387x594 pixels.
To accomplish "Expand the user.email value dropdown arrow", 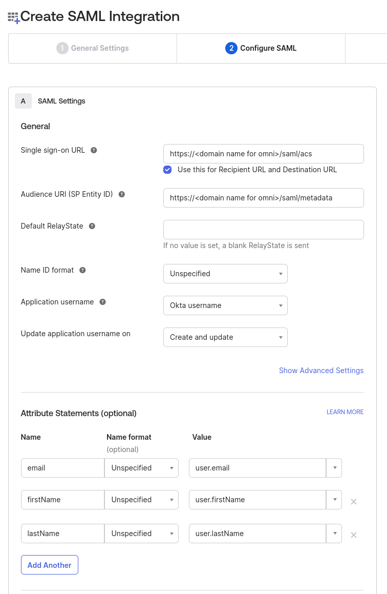I will [334, 468].
